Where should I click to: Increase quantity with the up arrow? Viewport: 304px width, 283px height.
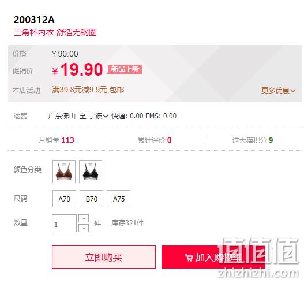point(84,218)
